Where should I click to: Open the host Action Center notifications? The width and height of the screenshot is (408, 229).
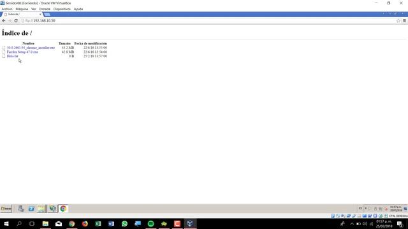coord(400,224)
